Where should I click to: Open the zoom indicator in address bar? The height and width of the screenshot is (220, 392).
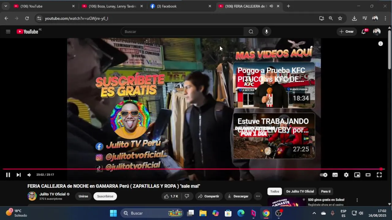pos(331,18)
